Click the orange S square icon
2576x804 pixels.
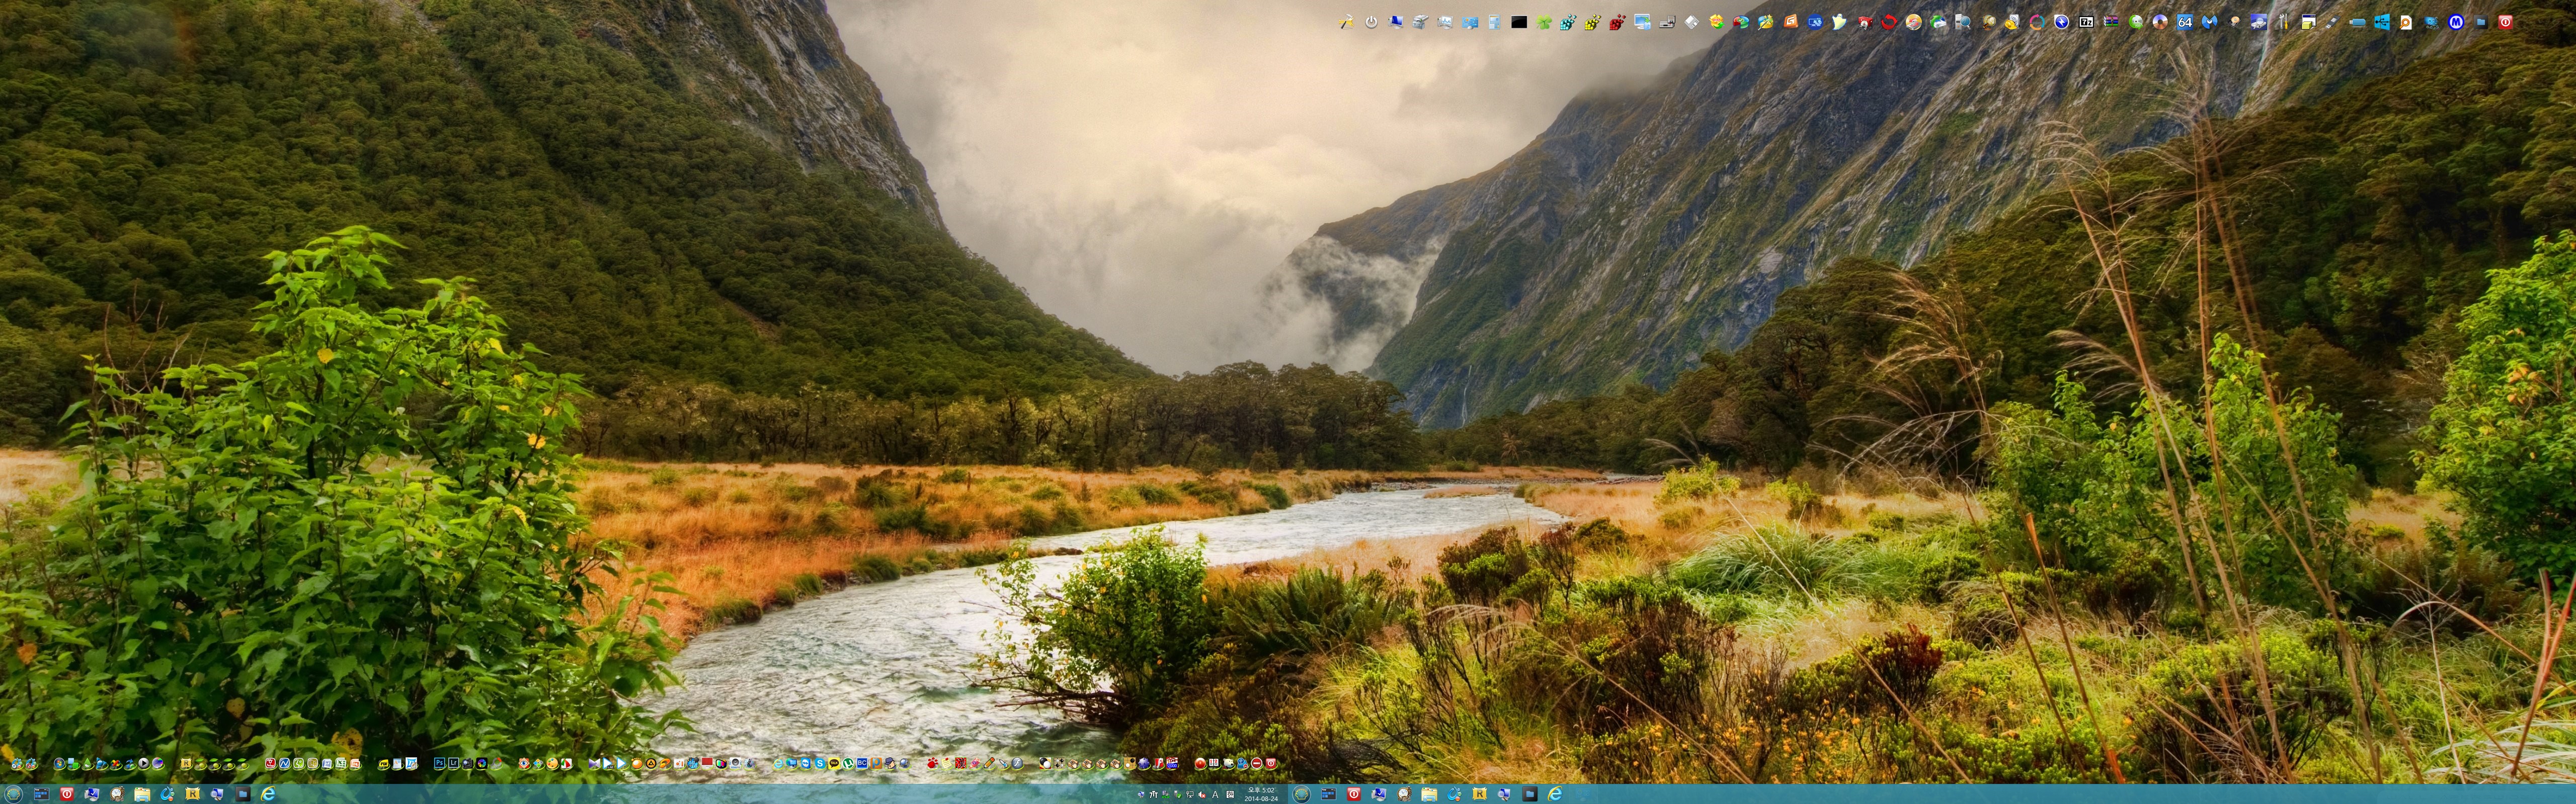(1791, 22)
